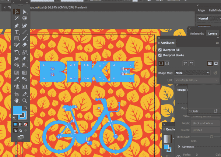This screenshot has height=157, width=221.
Task: Select the Zoom magnifier tool
Action: coord(25,100)
